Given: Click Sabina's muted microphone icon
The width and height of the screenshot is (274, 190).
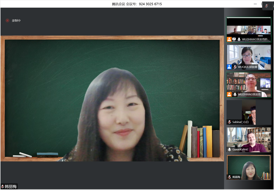Looking at the screenshot, I should [229, 122].
